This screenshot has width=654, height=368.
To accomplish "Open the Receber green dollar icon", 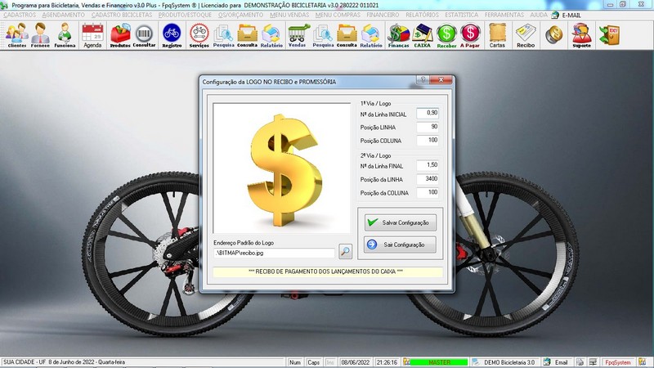I will pos(446,35).
